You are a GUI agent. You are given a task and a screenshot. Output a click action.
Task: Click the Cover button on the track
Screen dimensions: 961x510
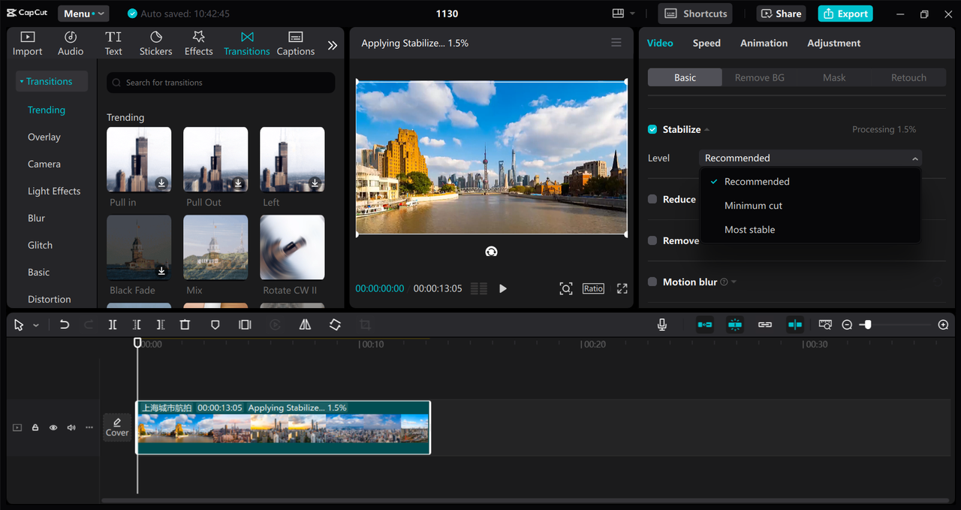[117, 427]
